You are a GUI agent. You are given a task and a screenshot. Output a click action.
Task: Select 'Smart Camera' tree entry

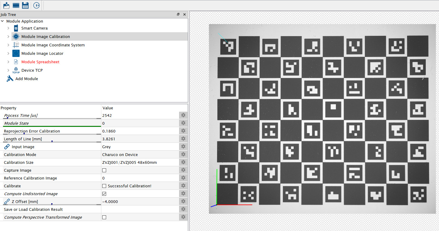point(34,28)
